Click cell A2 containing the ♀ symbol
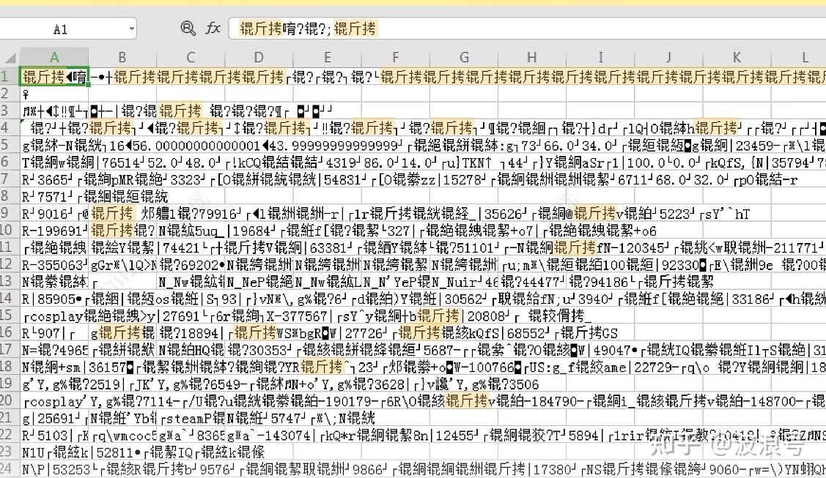Viewport: 826px width, 478px height. [x=54, y=94]
